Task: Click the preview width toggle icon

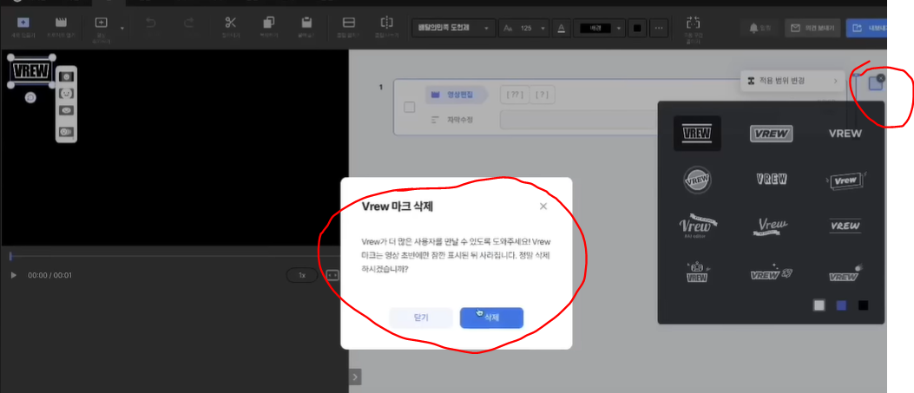Action: (332, 275)
